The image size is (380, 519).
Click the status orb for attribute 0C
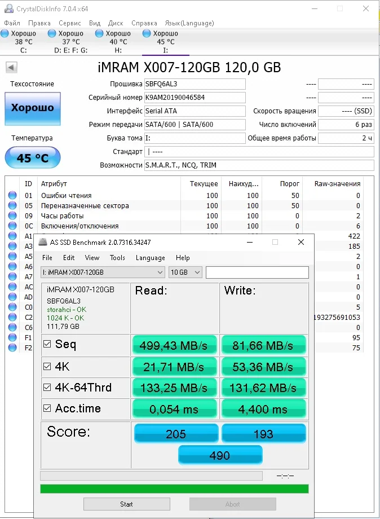(x=12, y=226)
